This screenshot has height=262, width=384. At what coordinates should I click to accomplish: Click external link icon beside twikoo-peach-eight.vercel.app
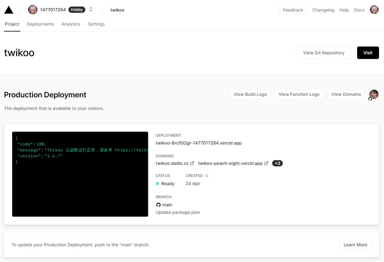[x=266, y=163]
